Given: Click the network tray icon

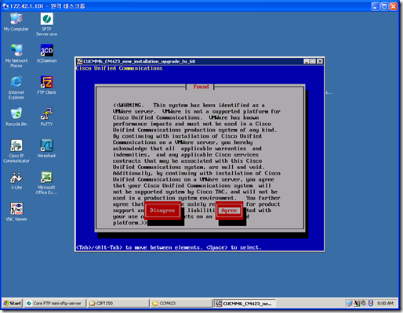Looking at the screenshot, I should 349,303.
